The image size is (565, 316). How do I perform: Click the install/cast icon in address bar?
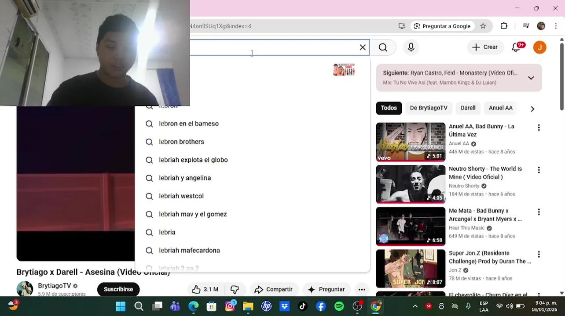point(402,26)
